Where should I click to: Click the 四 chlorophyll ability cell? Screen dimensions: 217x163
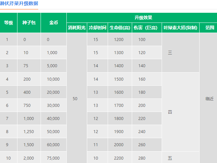click(180, 112)
